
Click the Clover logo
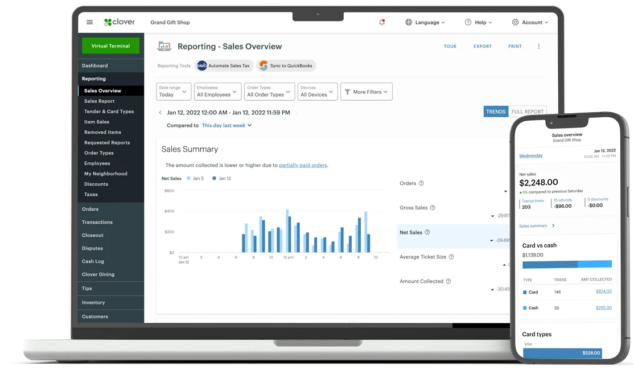tap(118, 22)
